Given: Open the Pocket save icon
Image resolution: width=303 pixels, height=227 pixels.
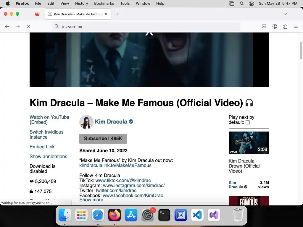Looking at the screenshot, I should click(x=264, y=26).
